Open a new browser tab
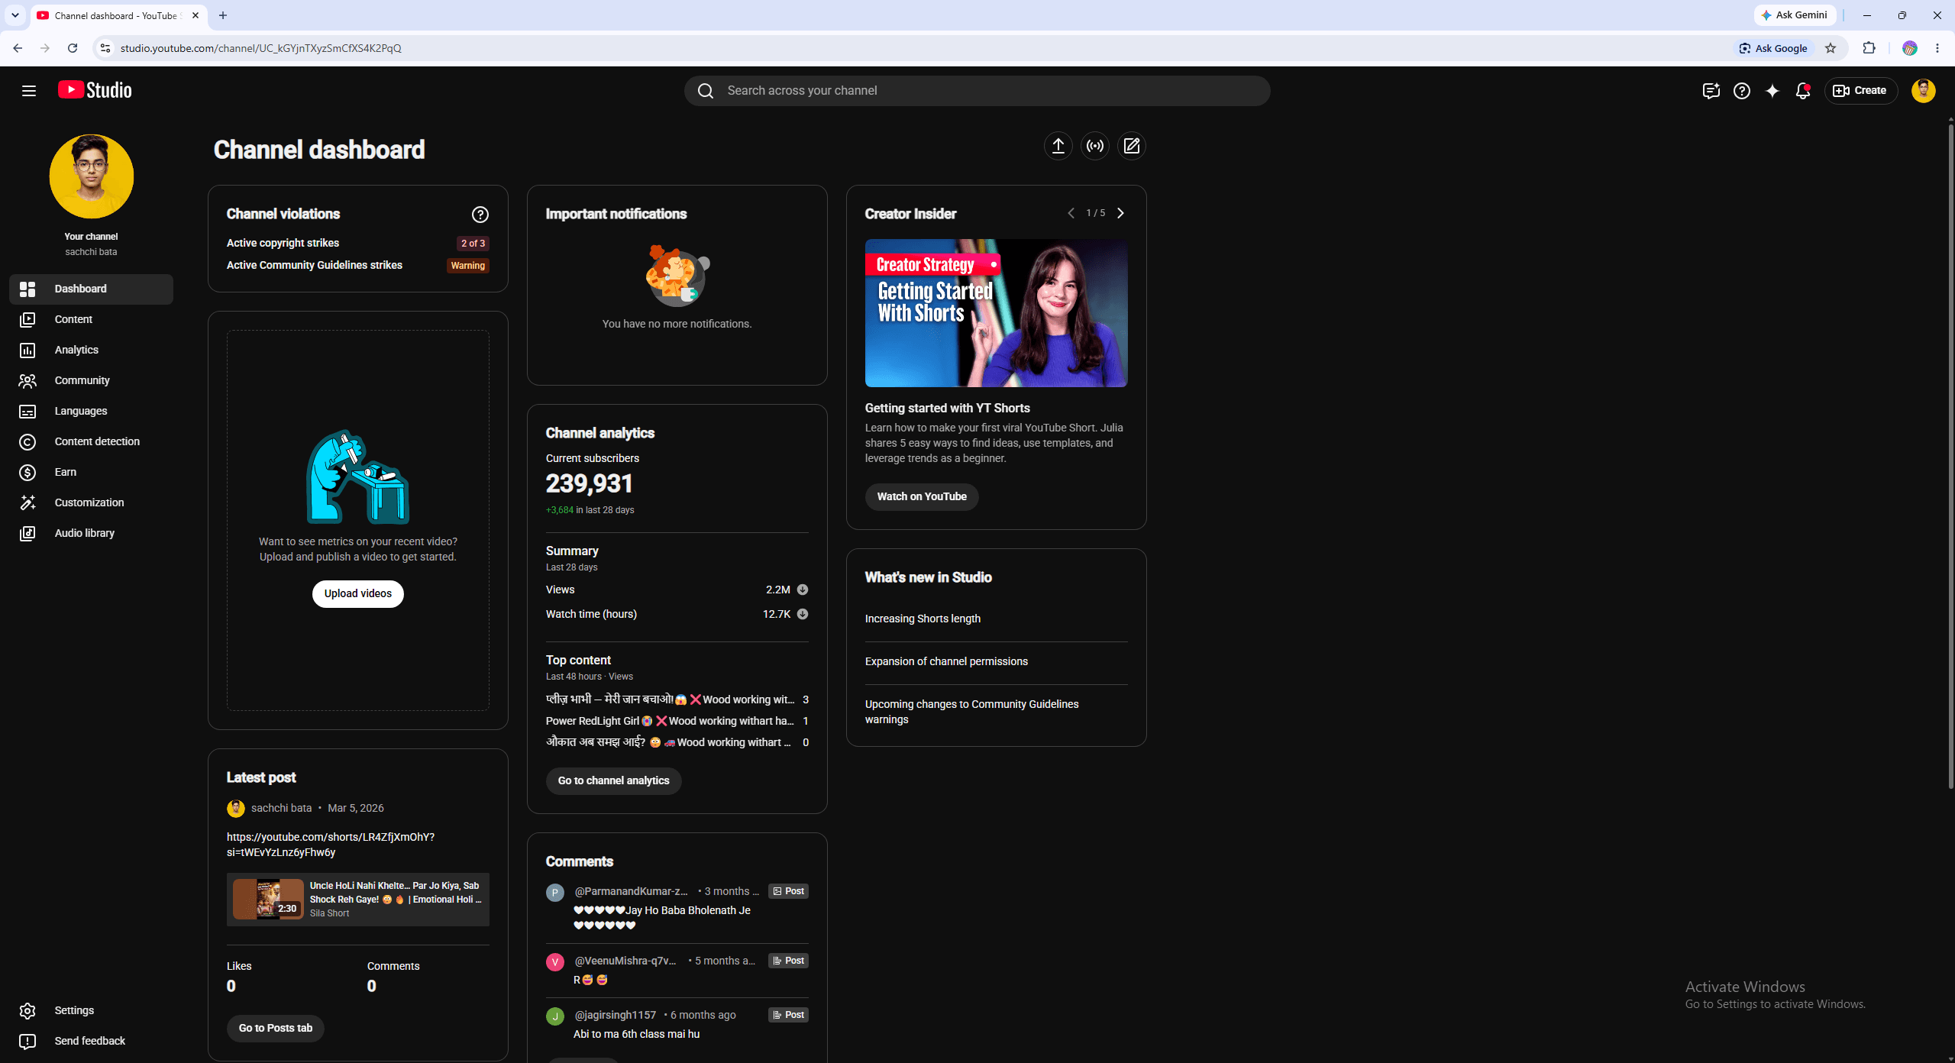 click(223, 15)
